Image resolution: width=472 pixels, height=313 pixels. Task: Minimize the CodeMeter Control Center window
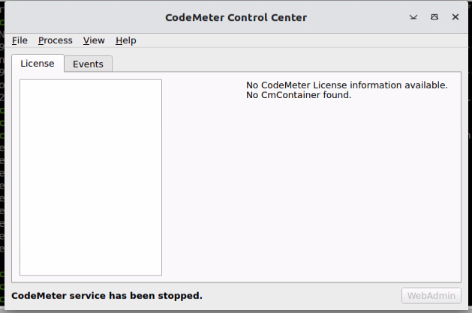pos(413,17)
